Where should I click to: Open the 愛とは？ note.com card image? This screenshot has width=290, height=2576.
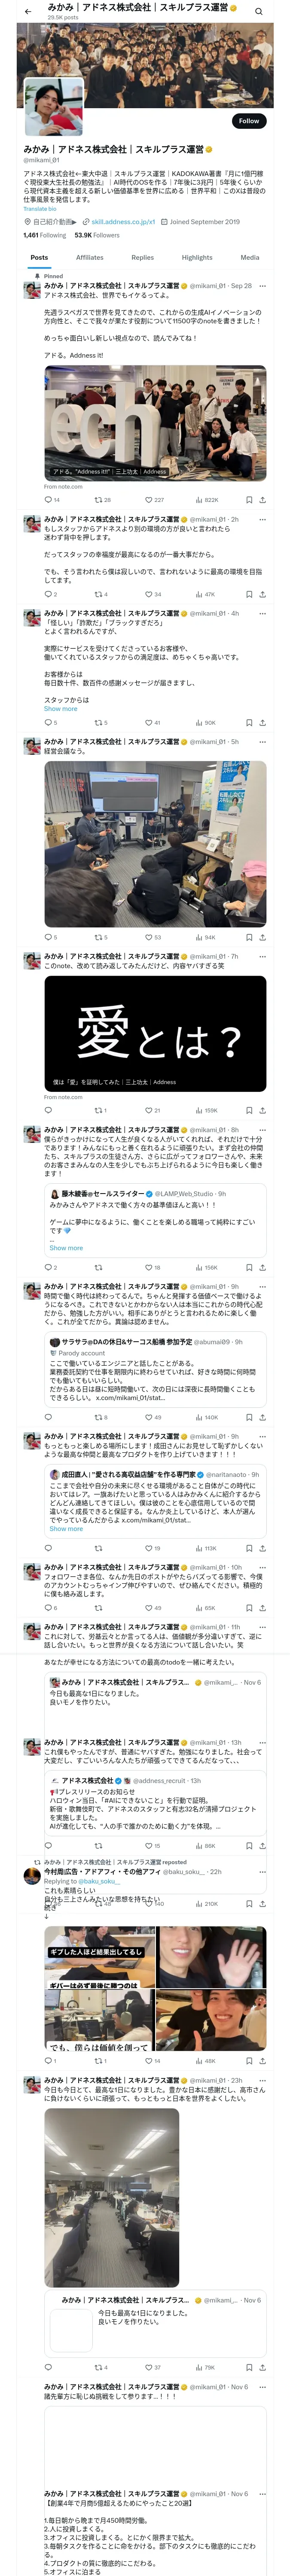155,1032
